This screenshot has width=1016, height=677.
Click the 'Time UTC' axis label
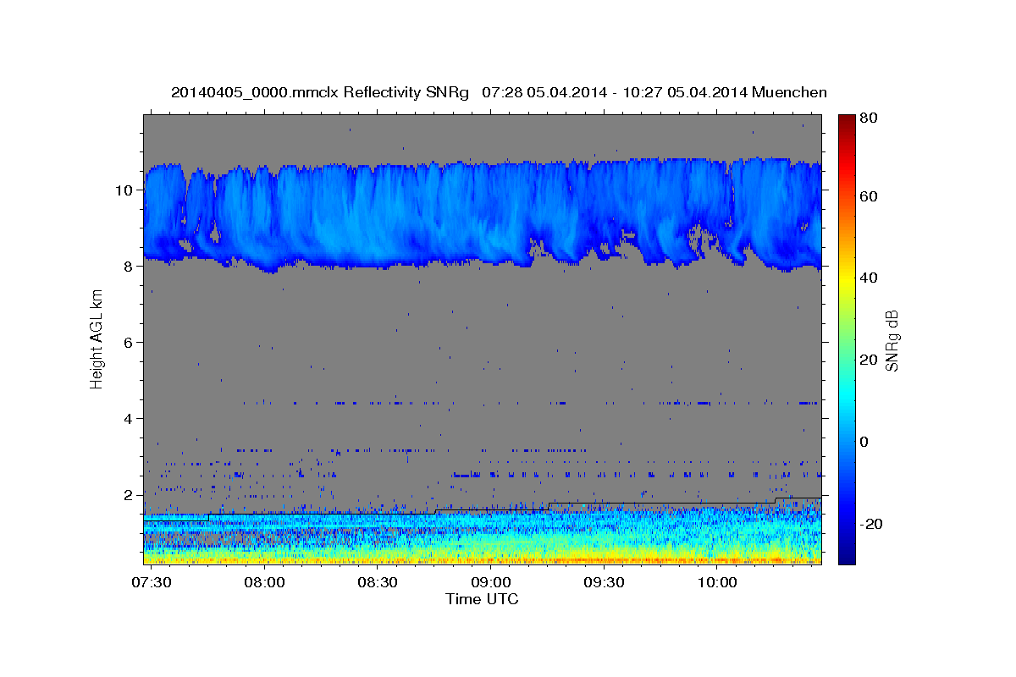pos(482,599)
